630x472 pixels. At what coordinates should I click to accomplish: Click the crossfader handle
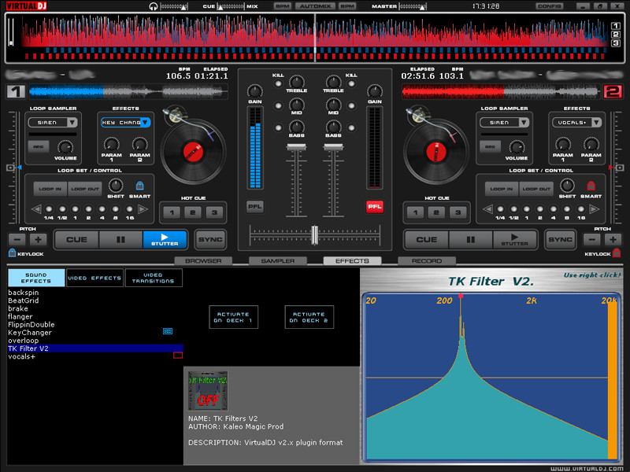pyautogui.click(x=315, y=234)
